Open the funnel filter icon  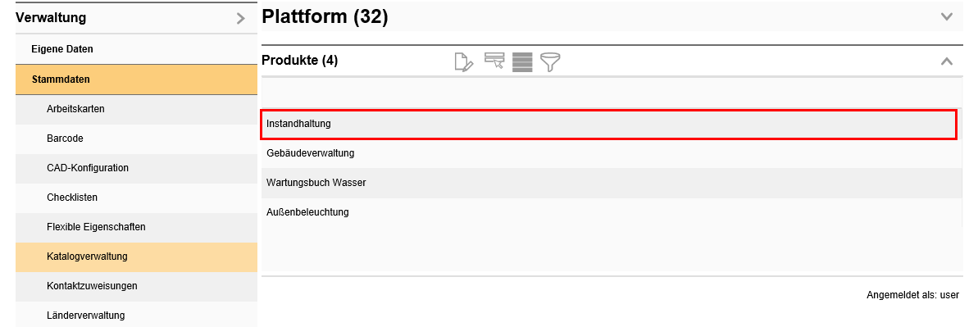coord(550,62)
